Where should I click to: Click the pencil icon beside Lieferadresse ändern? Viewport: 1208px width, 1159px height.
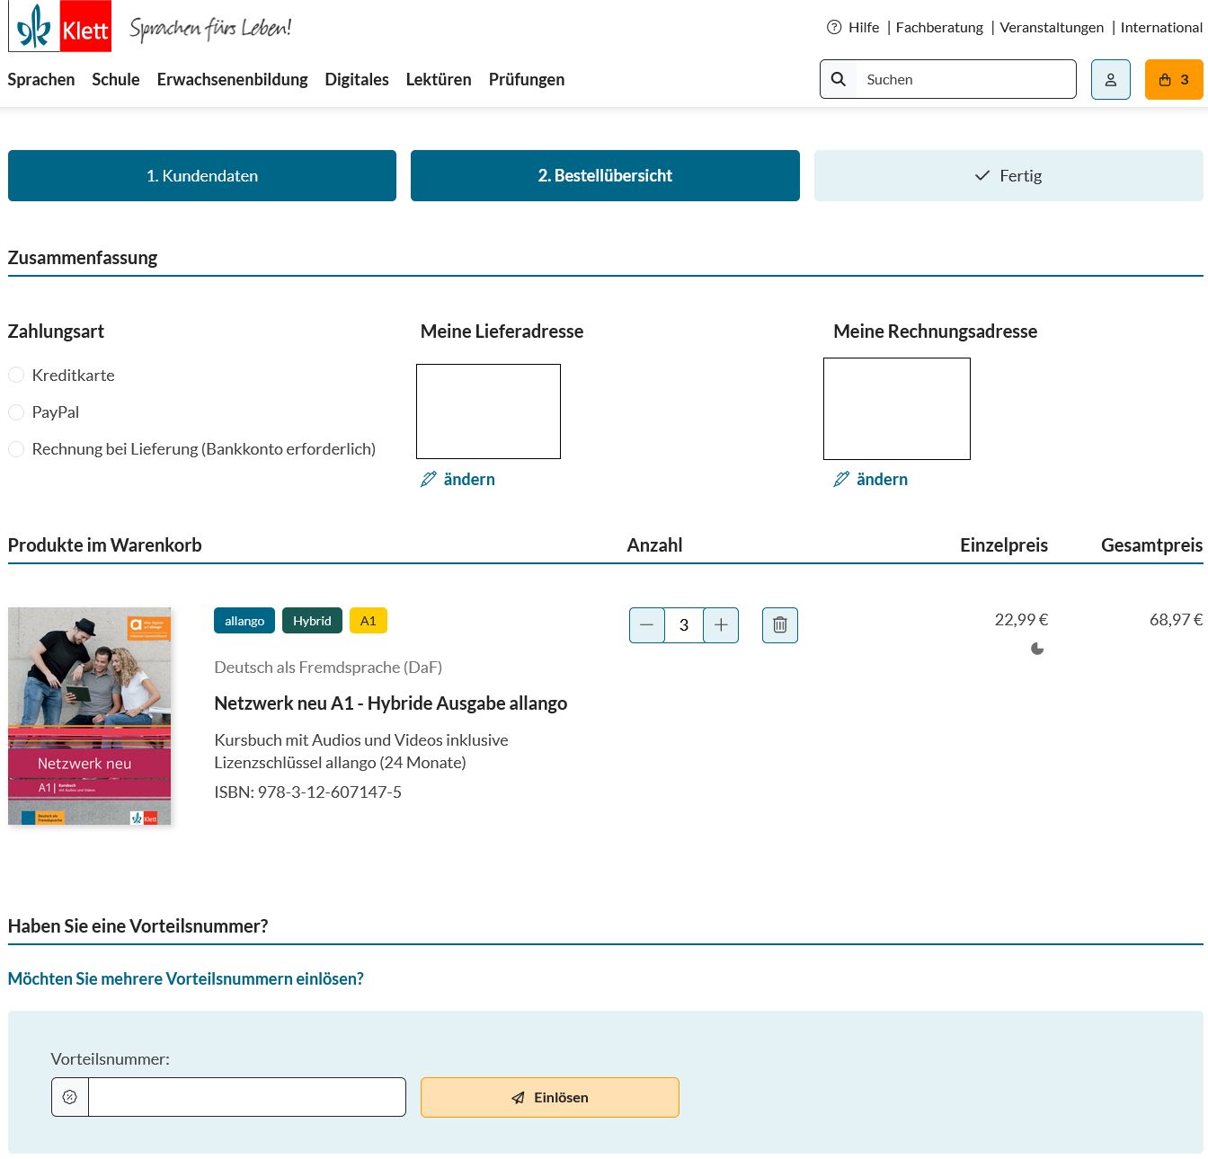tap(428, 479)
